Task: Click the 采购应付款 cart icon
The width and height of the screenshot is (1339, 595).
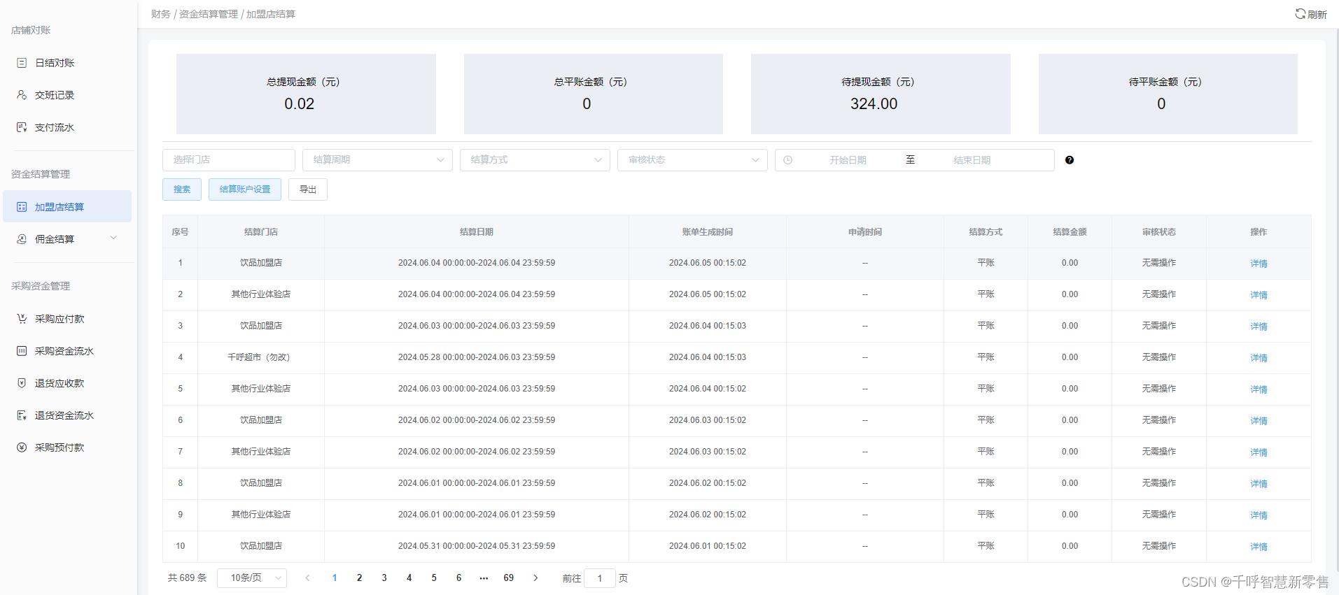Action: pos(22,319)
